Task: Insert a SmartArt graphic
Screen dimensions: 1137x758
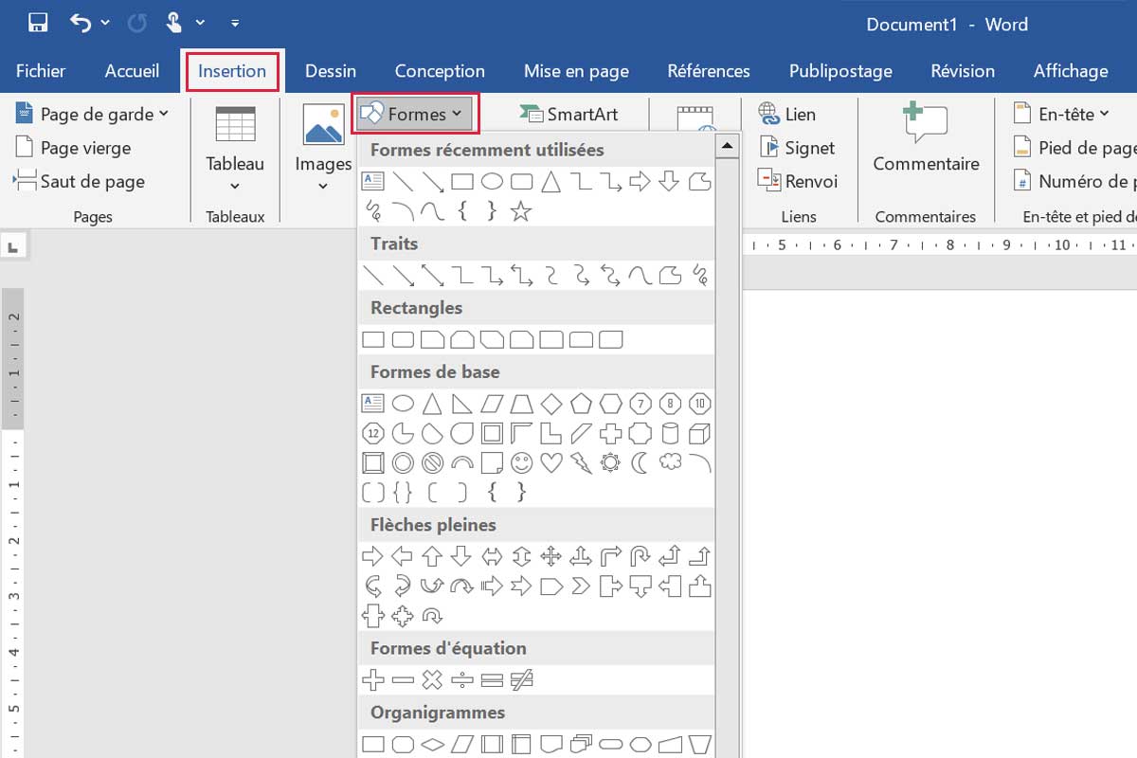Action: pyautogui.click(x=569, y=114)
